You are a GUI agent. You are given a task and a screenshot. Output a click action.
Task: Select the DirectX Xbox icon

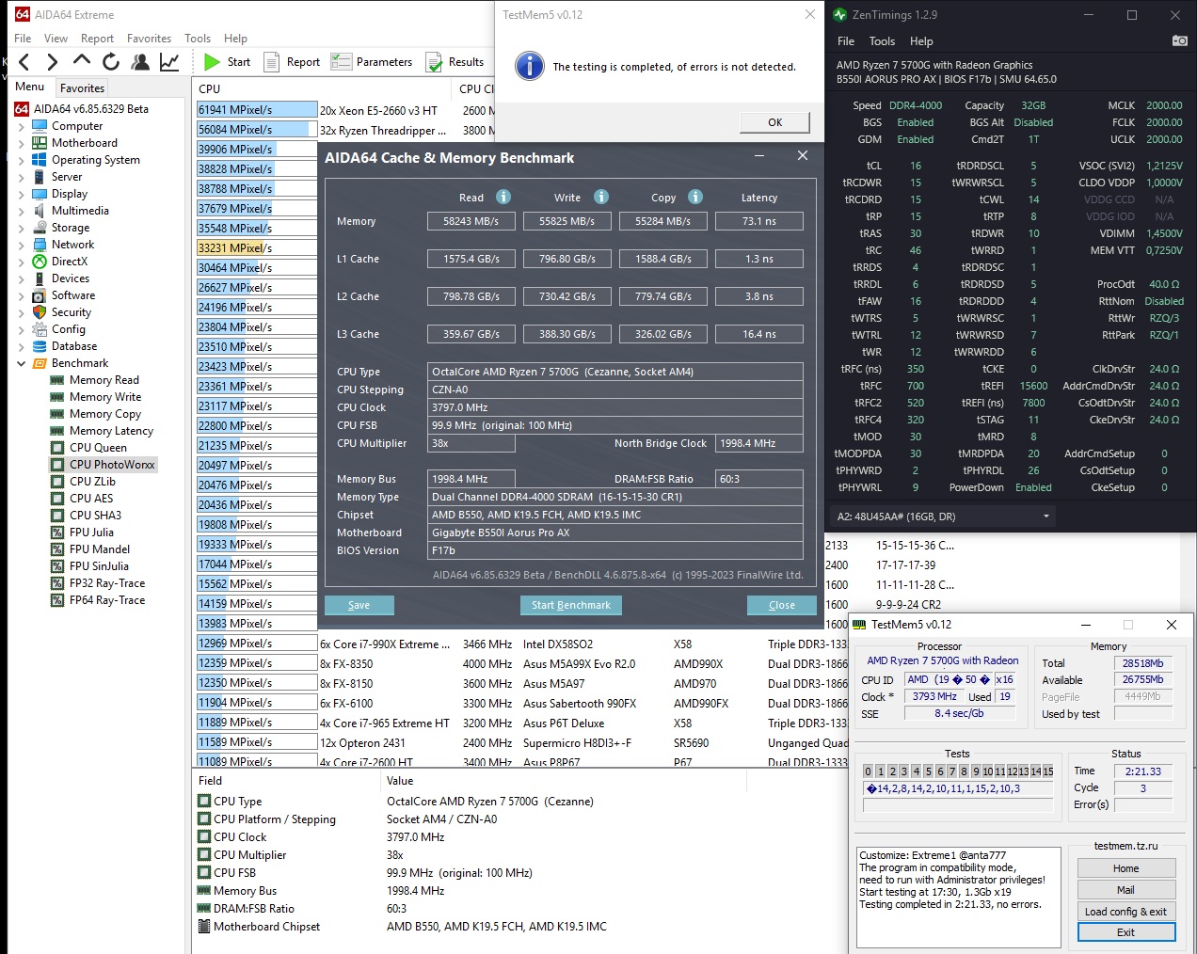point(40,261)
